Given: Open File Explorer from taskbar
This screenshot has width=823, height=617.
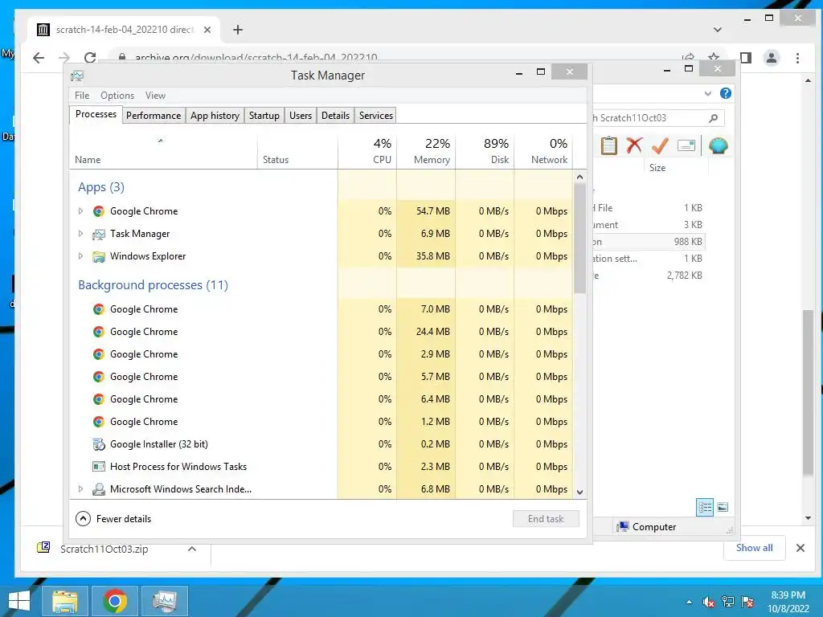Looking at the screenshot, I should (x=64, y=601).
